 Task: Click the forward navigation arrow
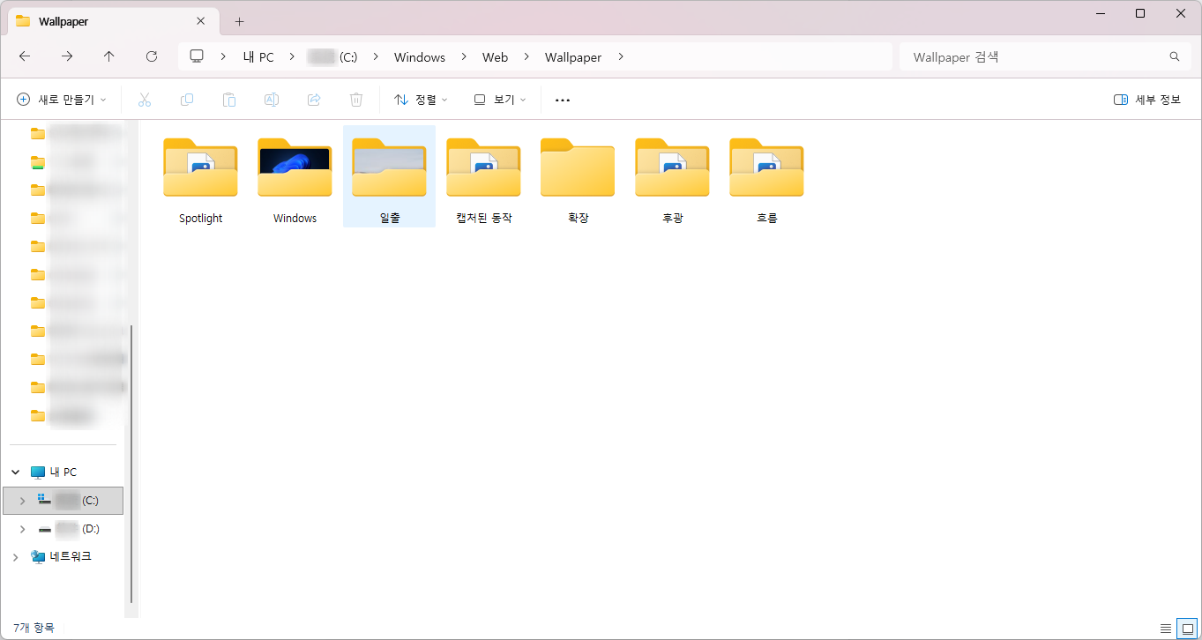click(x=67, y=56)
